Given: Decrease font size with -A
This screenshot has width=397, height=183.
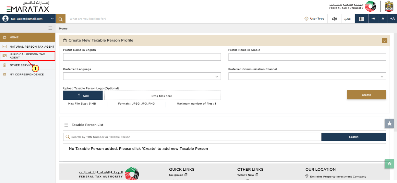Looking at the screenshot, I should [x=373, y=19].
